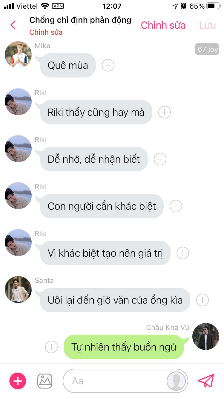The width and height of the screenshot is (224, 399).
Task: Tap plus circle beside "Quê mùa"
Action: click(x=108, y=65)
